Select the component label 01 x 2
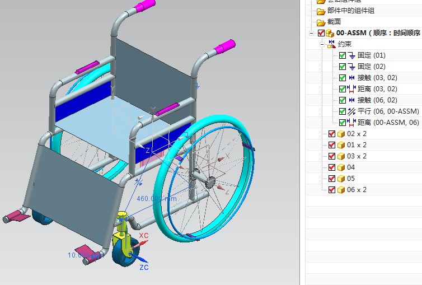This screenshot has width=422, height=285. click(x=357, y=145)
